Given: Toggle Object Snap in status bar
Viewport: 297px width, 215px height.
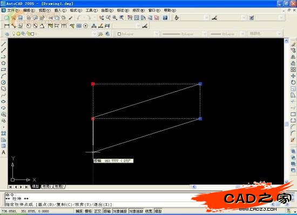Looking at the screenshot, I should (x=120, y=211).
